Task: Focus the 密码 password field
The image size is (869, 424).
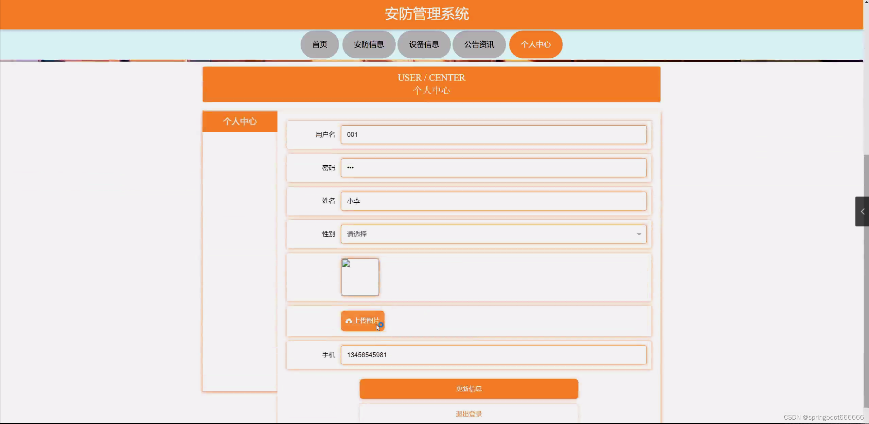Action: pos(493,168)
